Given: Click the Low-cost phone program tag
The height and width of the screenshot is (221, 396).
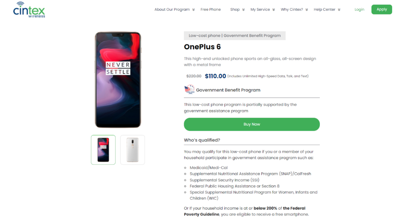Looking at the screenshot, I should [x=235, y=36].
